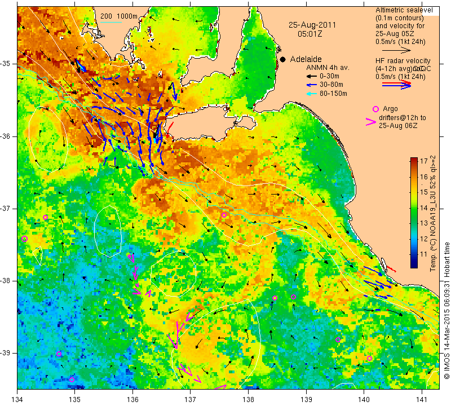Click the '-35' latitude axis label
This screenshot has height=406, width=451.
(6, 63)
